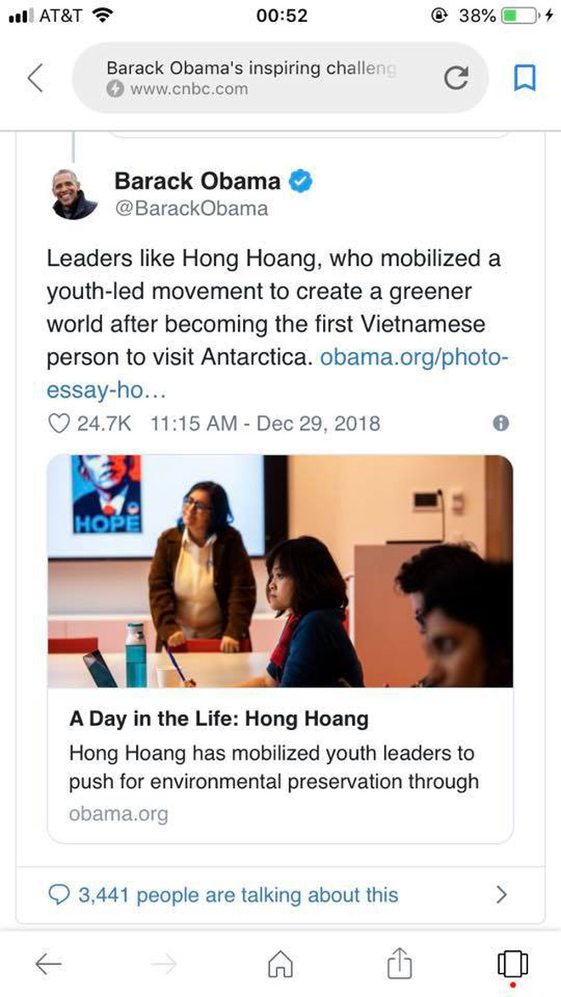Tap the share icon in the bottom toolbar
The width and height of the screenshot is (561, 997).
coord(398,964)
